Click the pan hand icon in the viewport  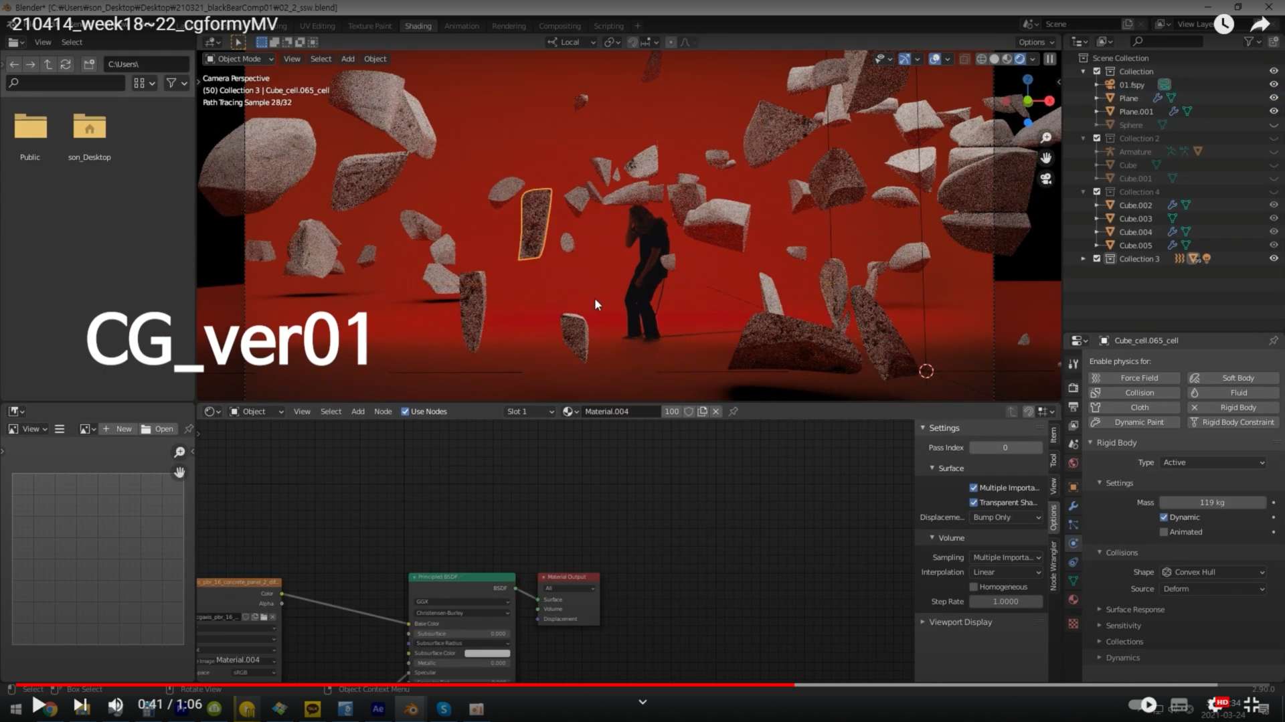coord(1046,158)
